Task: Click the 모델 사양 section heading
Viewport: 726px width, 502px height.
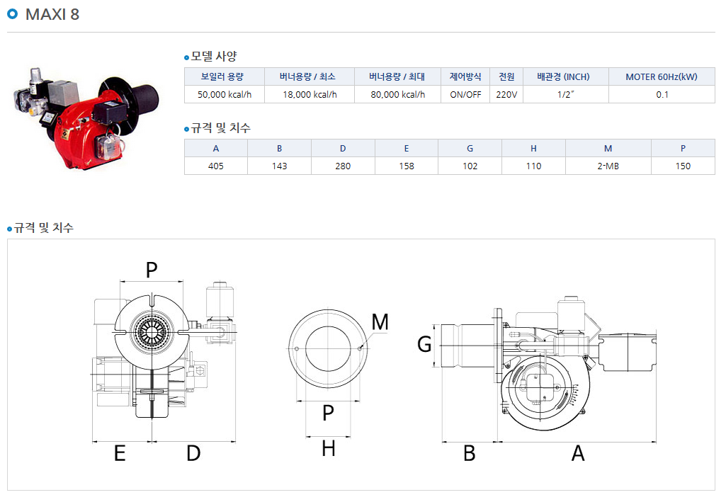Action: tap(214, 57)
